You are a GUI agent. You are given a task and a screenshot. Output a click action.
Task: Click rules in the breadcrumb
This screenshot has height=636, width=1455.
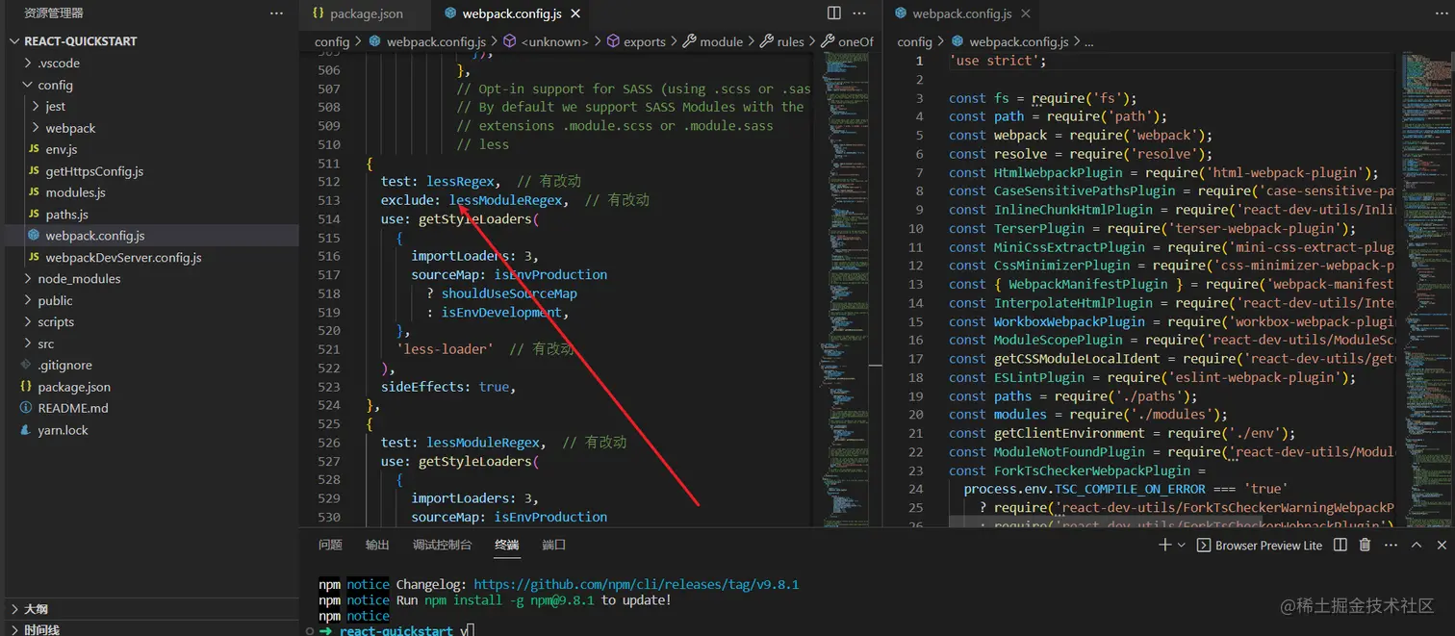(791, 41)
